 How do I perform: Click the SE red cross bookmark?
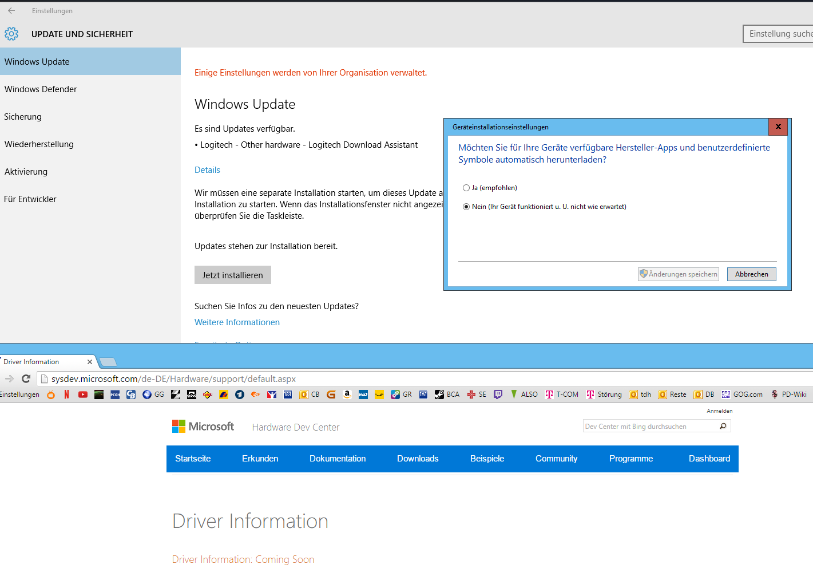pos(477,395)
